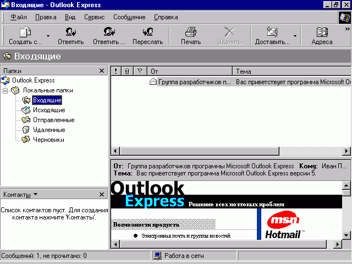
Task: Open the Справка menu
Action: (x=166, y=17)
